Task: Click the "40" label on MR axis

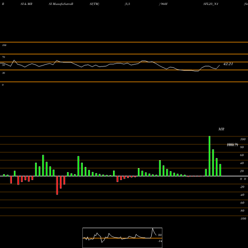Action: point(242,163)
